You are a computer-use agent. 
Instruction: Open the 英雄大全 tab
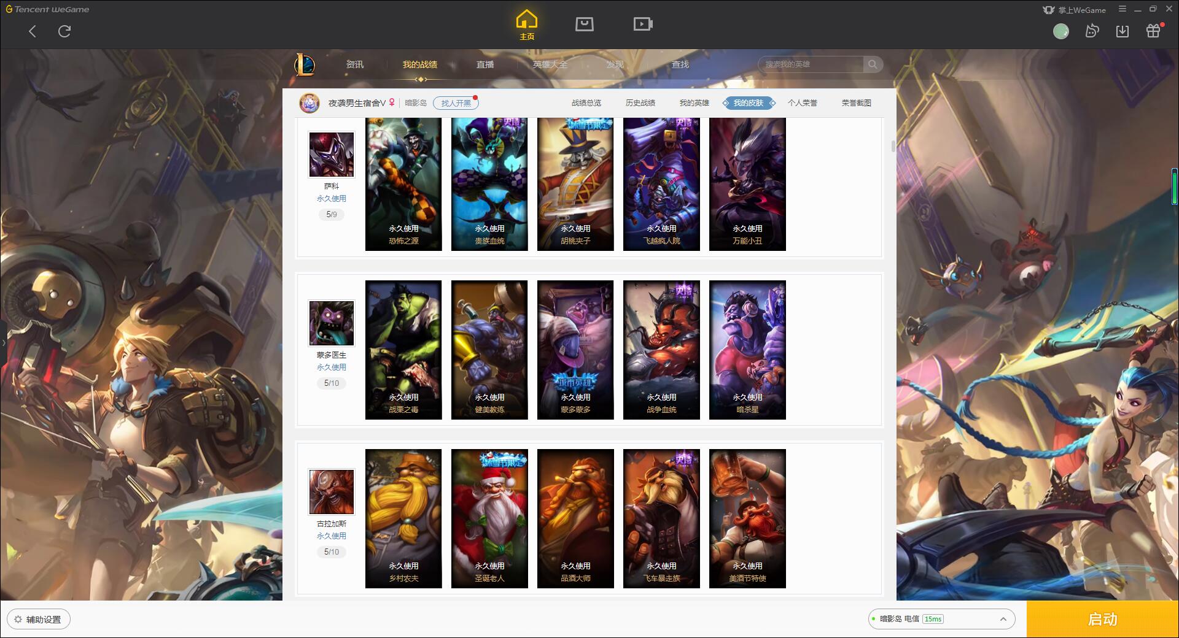pyautogui.click(x=550, y=64)
